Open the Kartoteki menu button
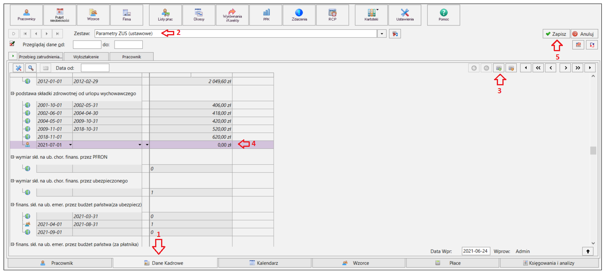Screen dimensions: 607x275 [x=371, y=15]
